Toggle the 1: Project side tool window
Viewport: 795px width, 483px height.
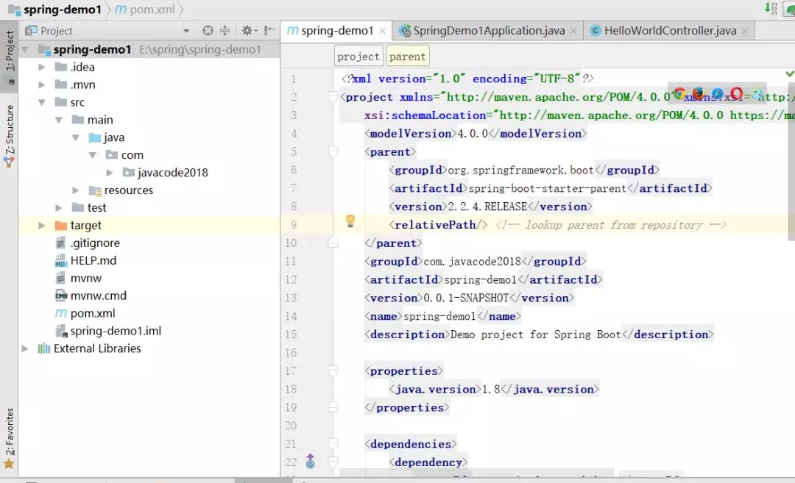point(10,56)
